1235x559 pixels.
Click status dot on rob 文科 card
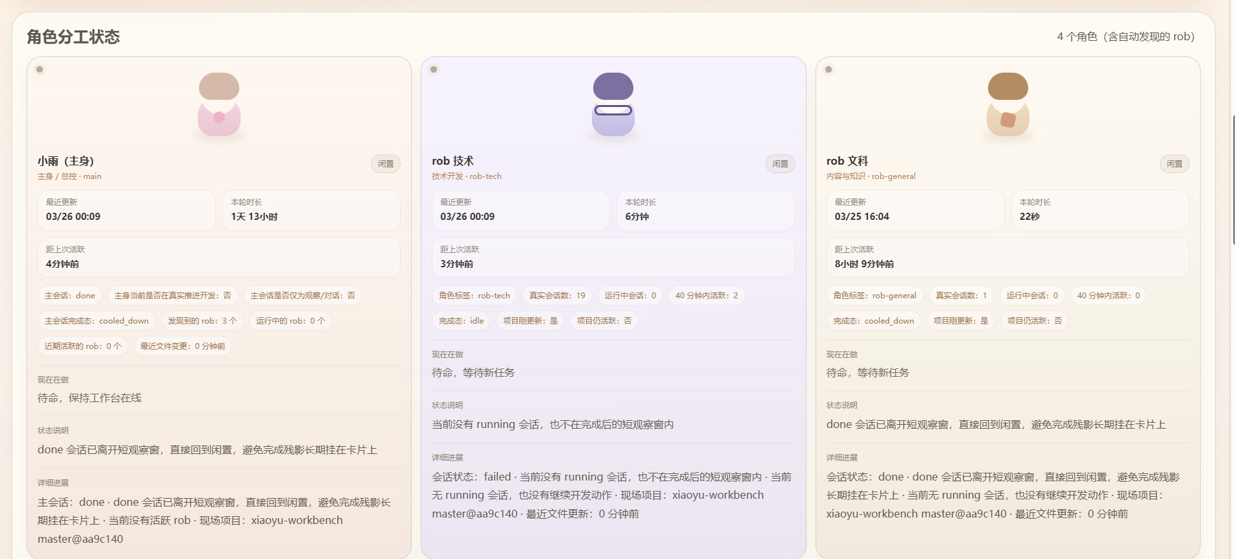829,69
